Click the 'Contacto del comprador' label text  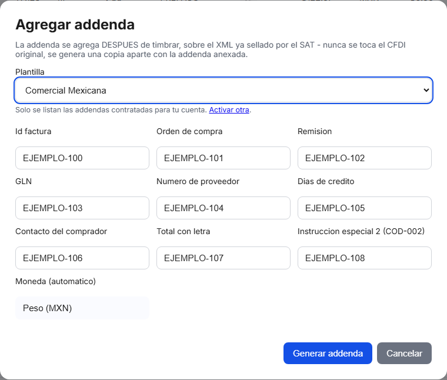pos(61,231)
